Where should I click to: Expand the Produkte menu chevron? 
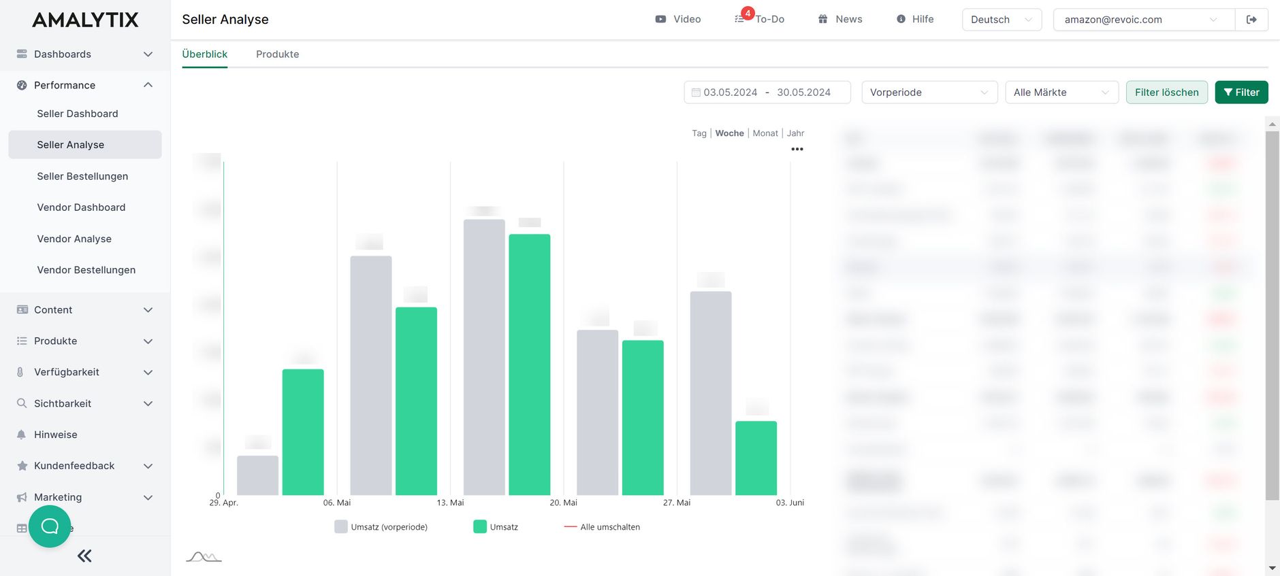point(148,341)
